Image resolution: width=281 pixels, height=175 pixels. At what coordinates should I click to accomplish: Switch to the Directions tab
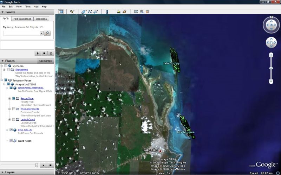point(41,19)
